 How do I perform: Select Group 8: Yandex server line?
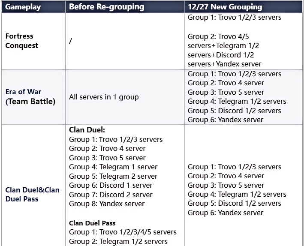click(107, 204)
